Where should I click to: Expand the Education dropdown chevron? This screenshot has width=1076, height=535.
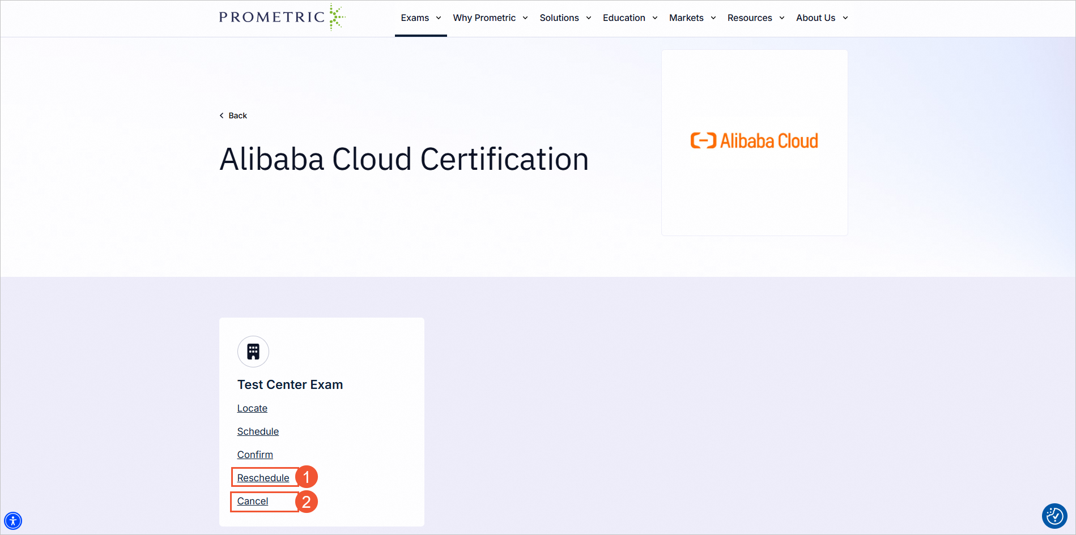[x=655, y=18]
